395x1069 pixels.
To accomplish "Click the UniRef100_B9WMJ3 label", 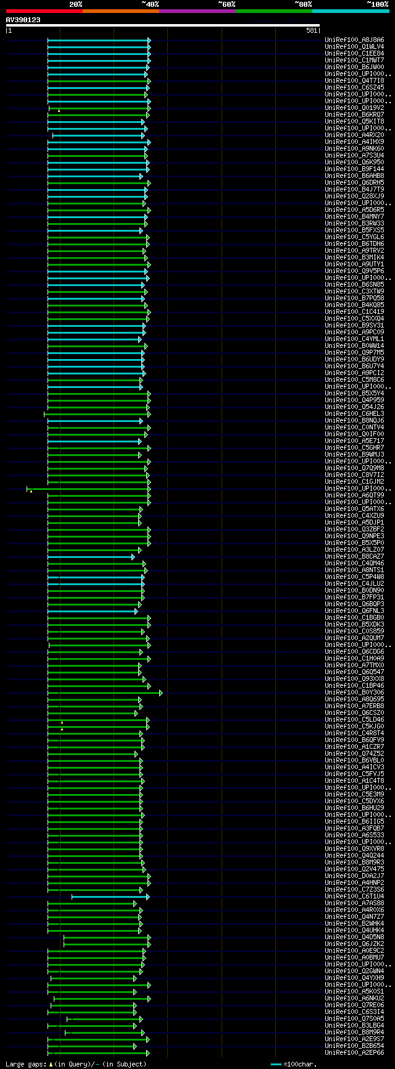I will click(354, 455).
